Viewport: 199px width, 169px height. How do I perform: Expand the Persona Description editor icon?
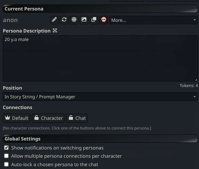[55, 31]
